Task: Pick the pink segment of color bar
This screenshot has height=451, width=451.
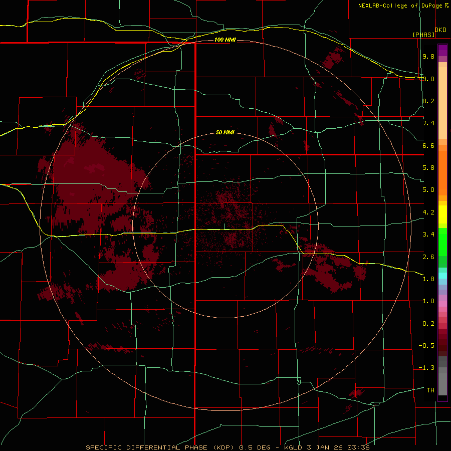Action: [442, 304]
